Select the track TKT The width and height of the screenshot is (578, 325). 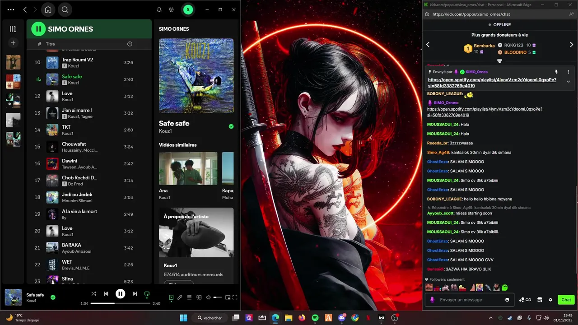pyautogui.click(x=89, y=130)
